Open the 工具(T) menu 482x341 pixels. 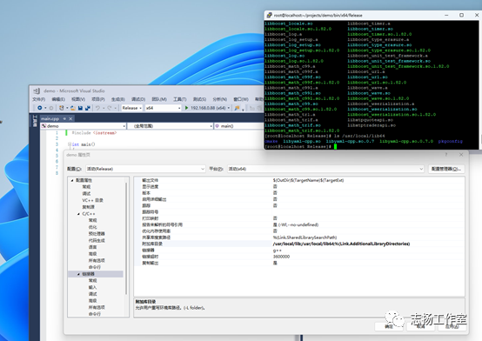click(180, 99)
